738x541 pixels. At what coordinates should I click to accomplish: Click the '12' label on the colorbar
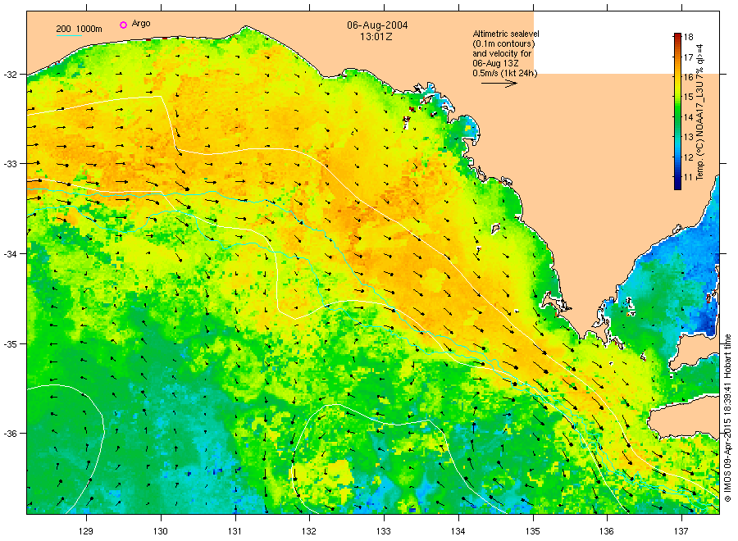[x=688, y=157]
